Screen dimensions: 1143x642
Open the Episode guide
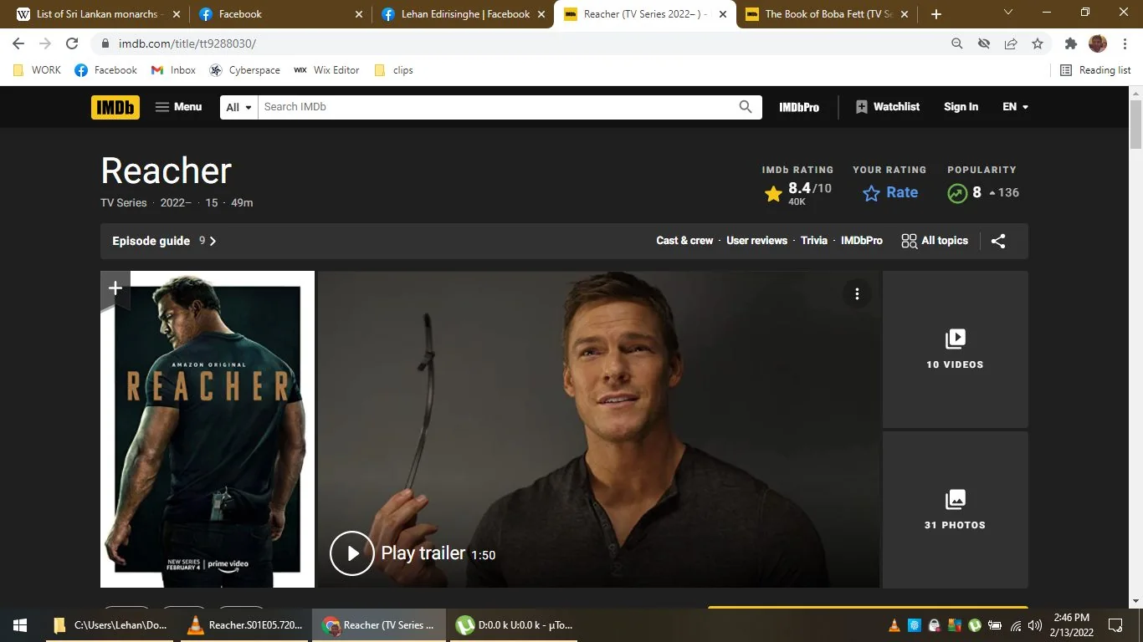point(165,241)
